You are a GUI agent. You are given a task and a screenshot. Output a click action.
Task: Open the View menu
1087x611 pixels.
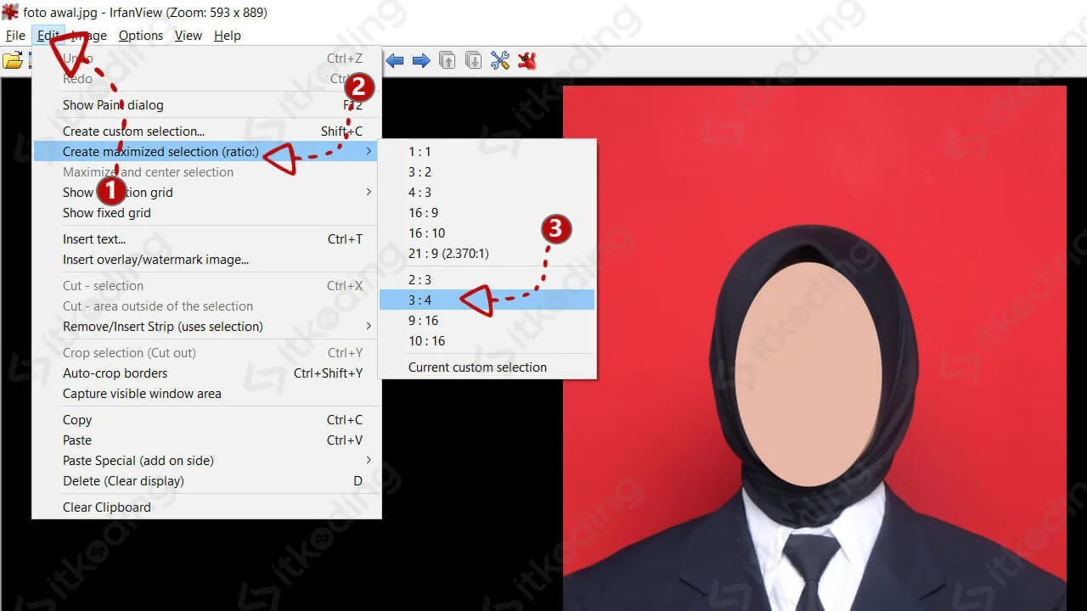point(189,36)
